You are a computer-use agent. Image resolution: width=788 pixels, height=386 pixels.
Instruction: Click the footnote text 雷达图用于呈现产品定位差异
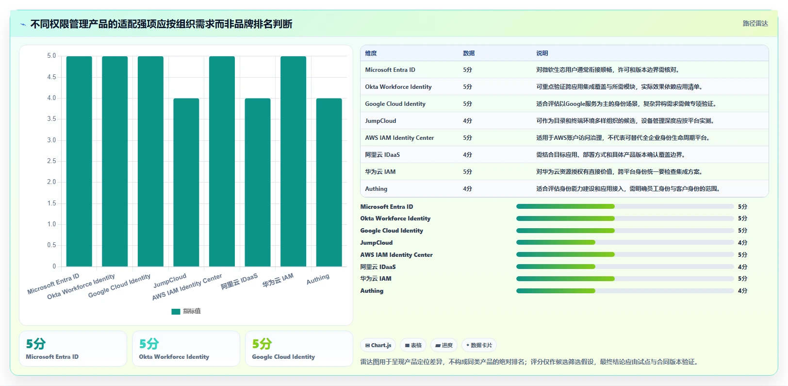point(529,362)
